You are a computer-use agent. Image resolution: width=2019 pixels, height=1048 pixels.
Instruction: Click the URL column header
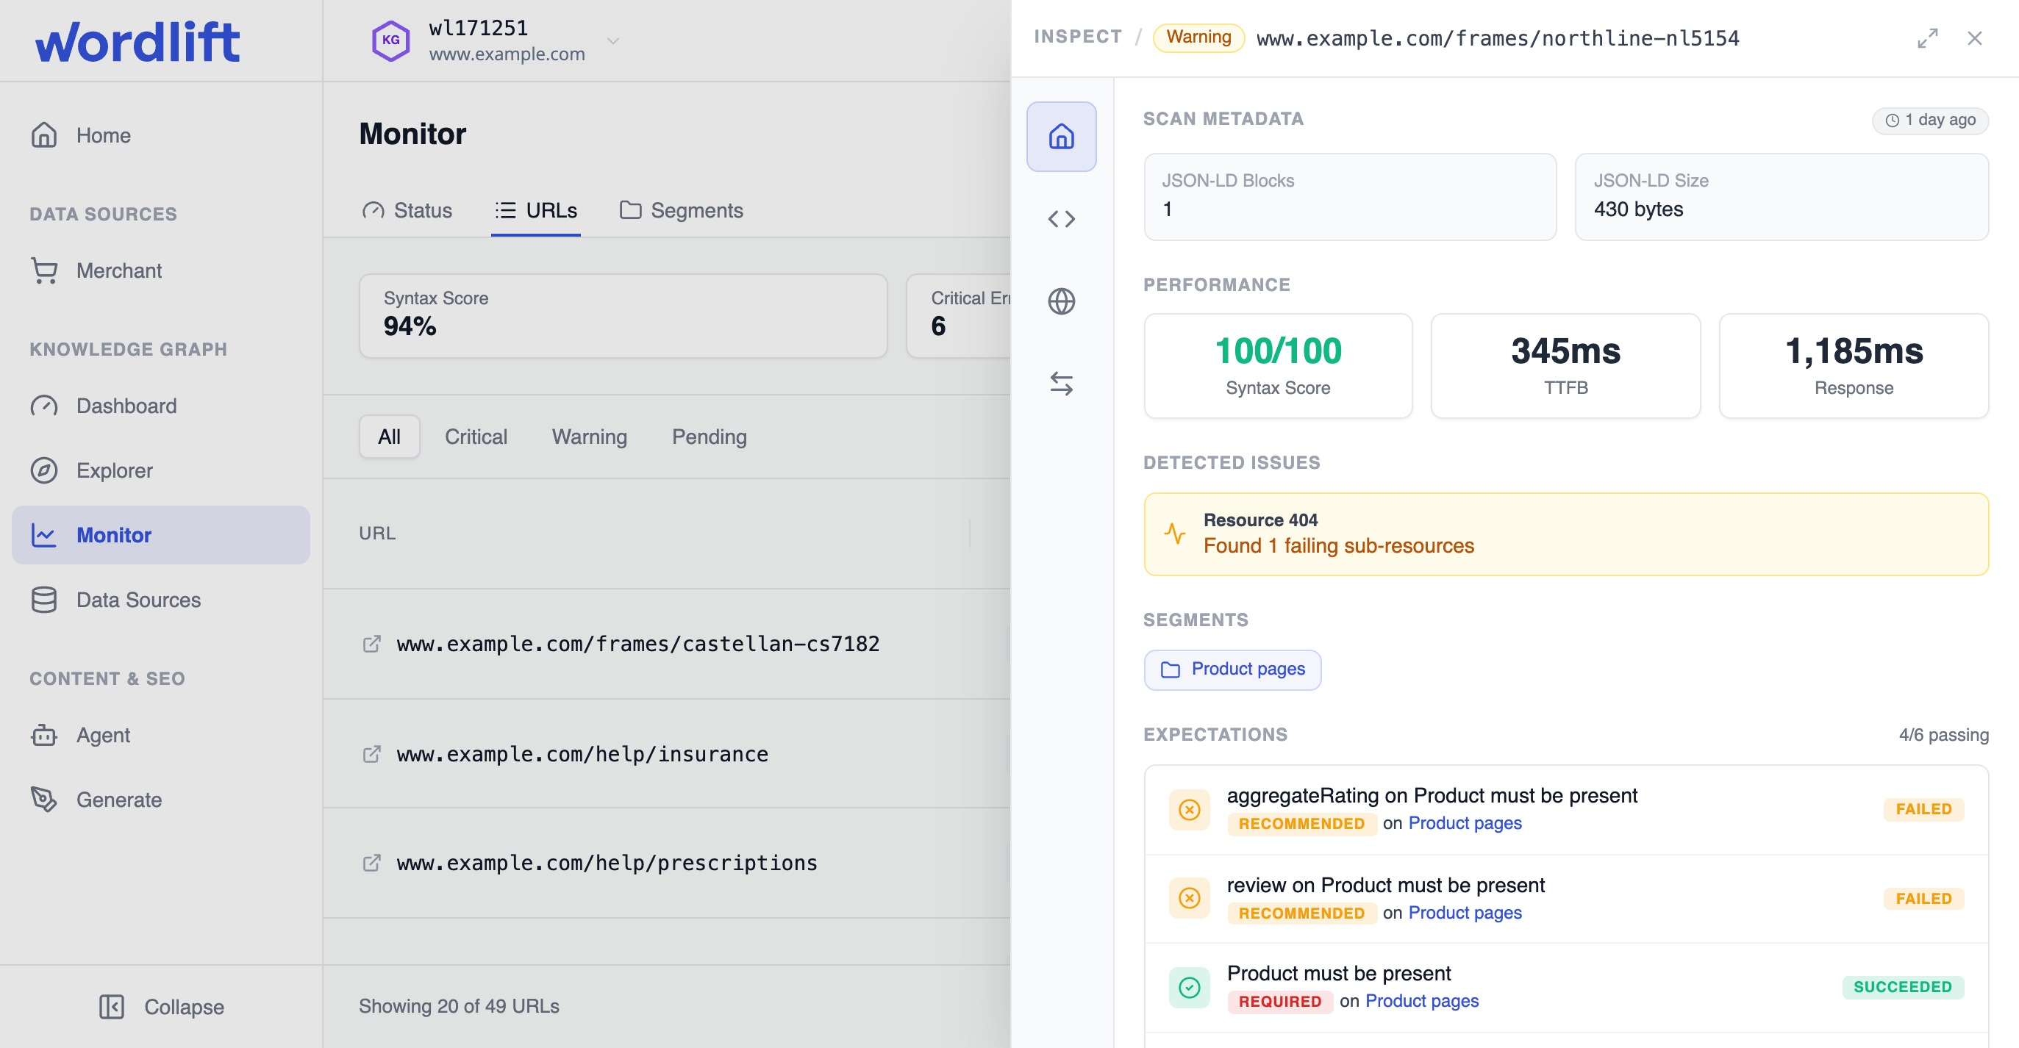377,533
